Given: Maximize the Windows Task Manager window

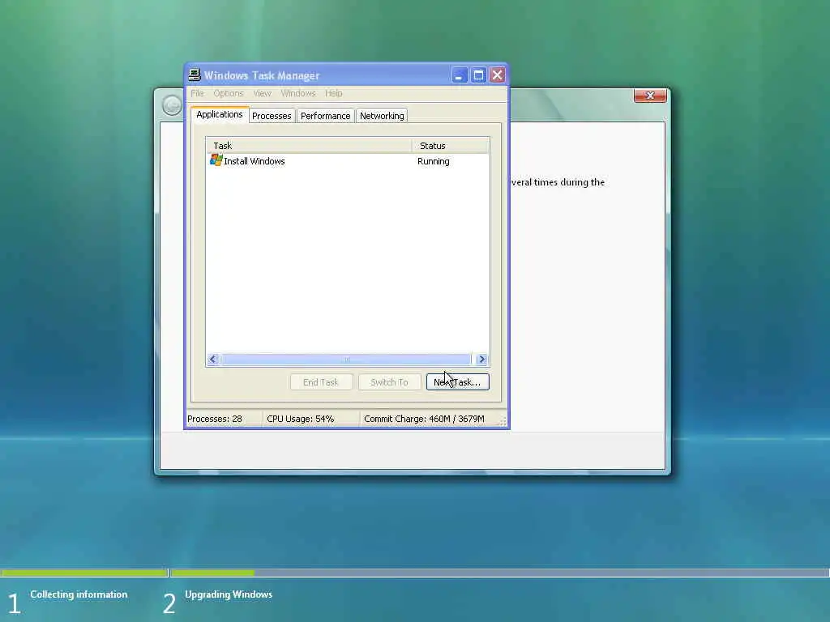Looking at the screenshot, I should (478, 75).
